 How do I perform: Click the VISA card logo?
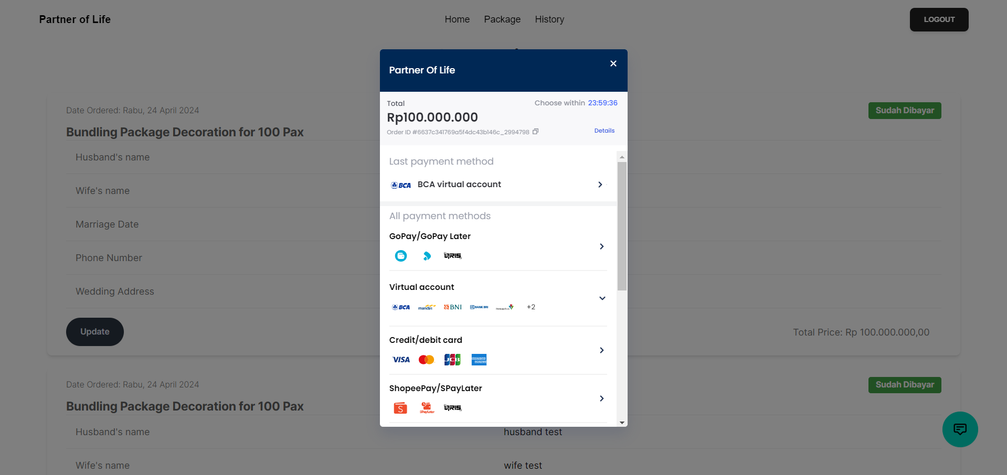click(401, 360)
